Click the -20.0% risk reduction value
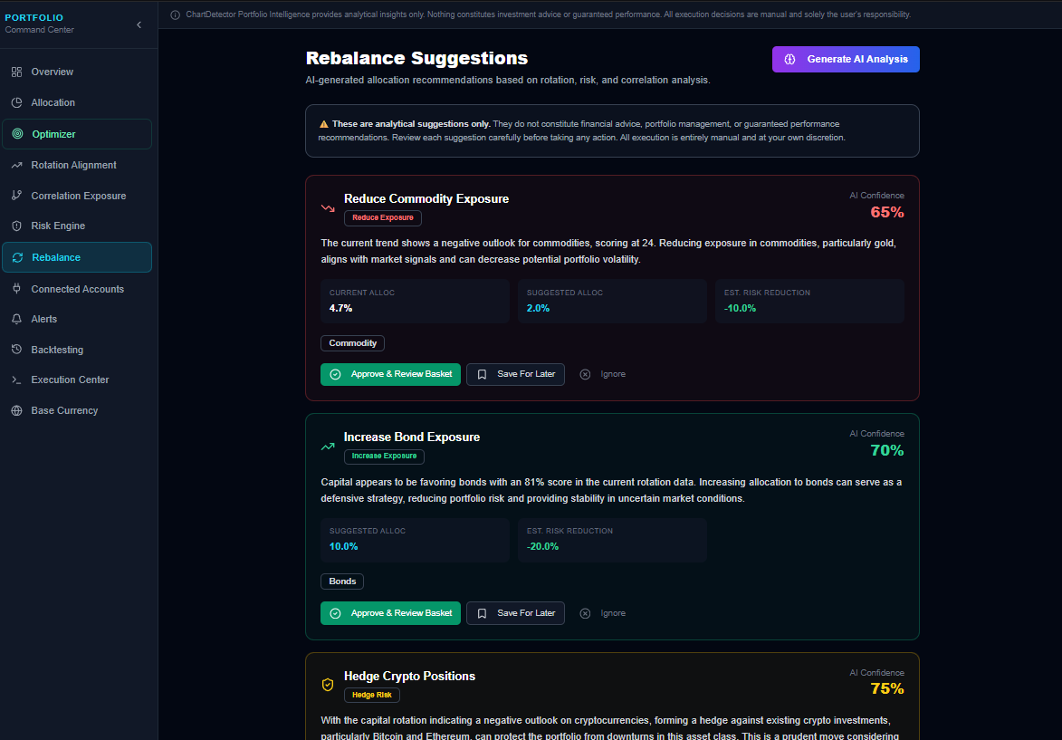Screen dimensions: 1062x740 point(542,547)
